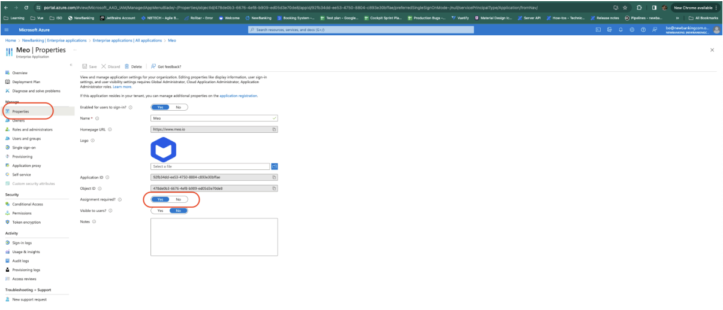Open Roles and administrators
The height and width of the screenshot is (310, 723).
[x=32, y=129]
